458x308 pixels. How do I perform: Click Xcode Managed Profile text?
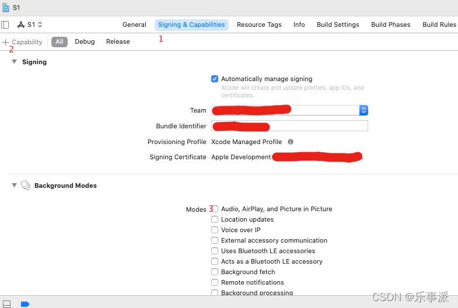[x=247, y=142]
